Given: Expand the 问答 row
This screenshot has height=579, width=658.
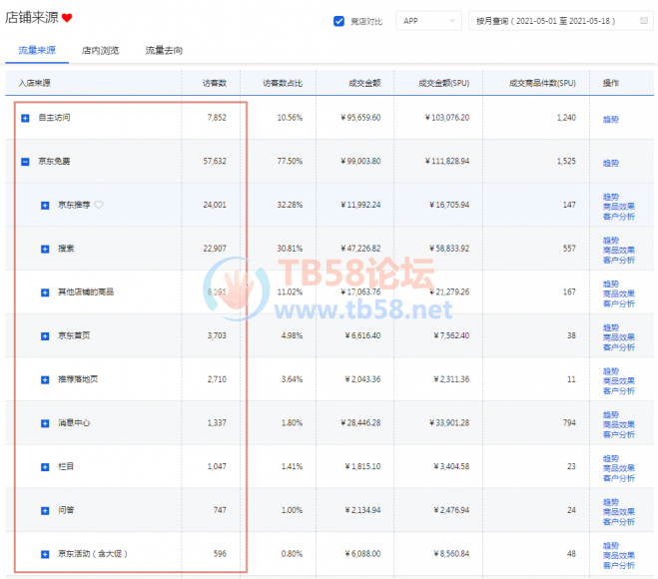Looking at the screenshot, I should click(x=45, y=510).
